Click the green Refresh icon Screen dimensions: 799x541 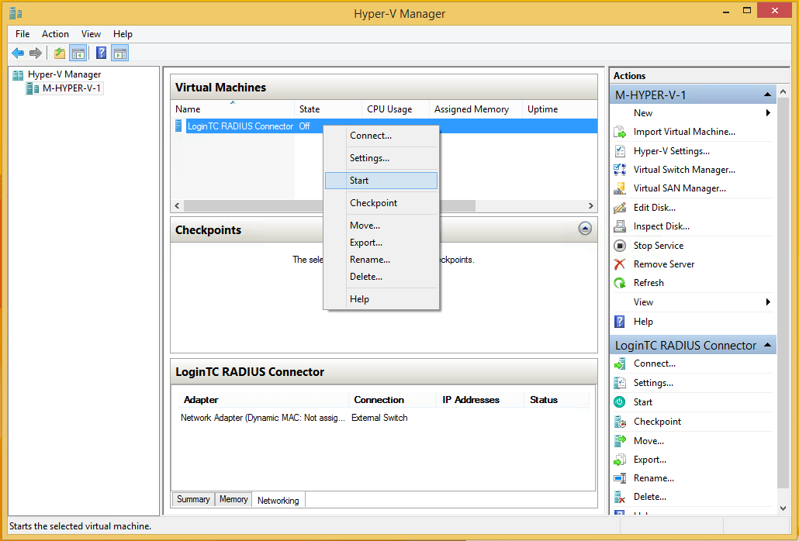coord(620,283)
